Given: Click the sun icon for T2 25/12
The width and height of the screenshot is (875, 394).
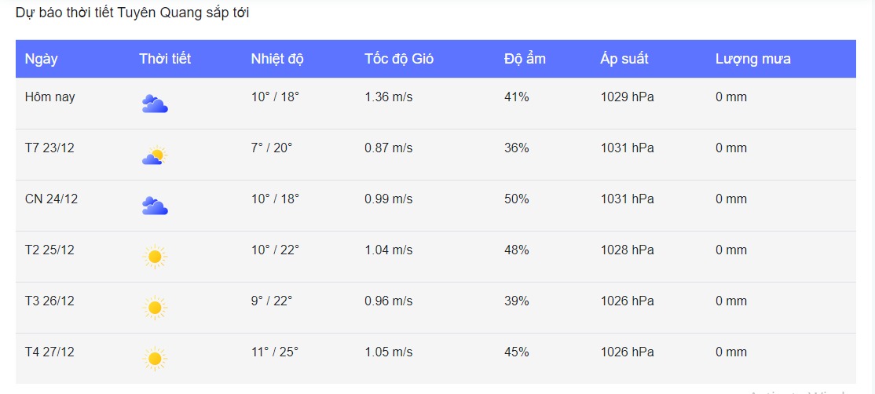Looking at the screenshot, I should tap(155, 257).
